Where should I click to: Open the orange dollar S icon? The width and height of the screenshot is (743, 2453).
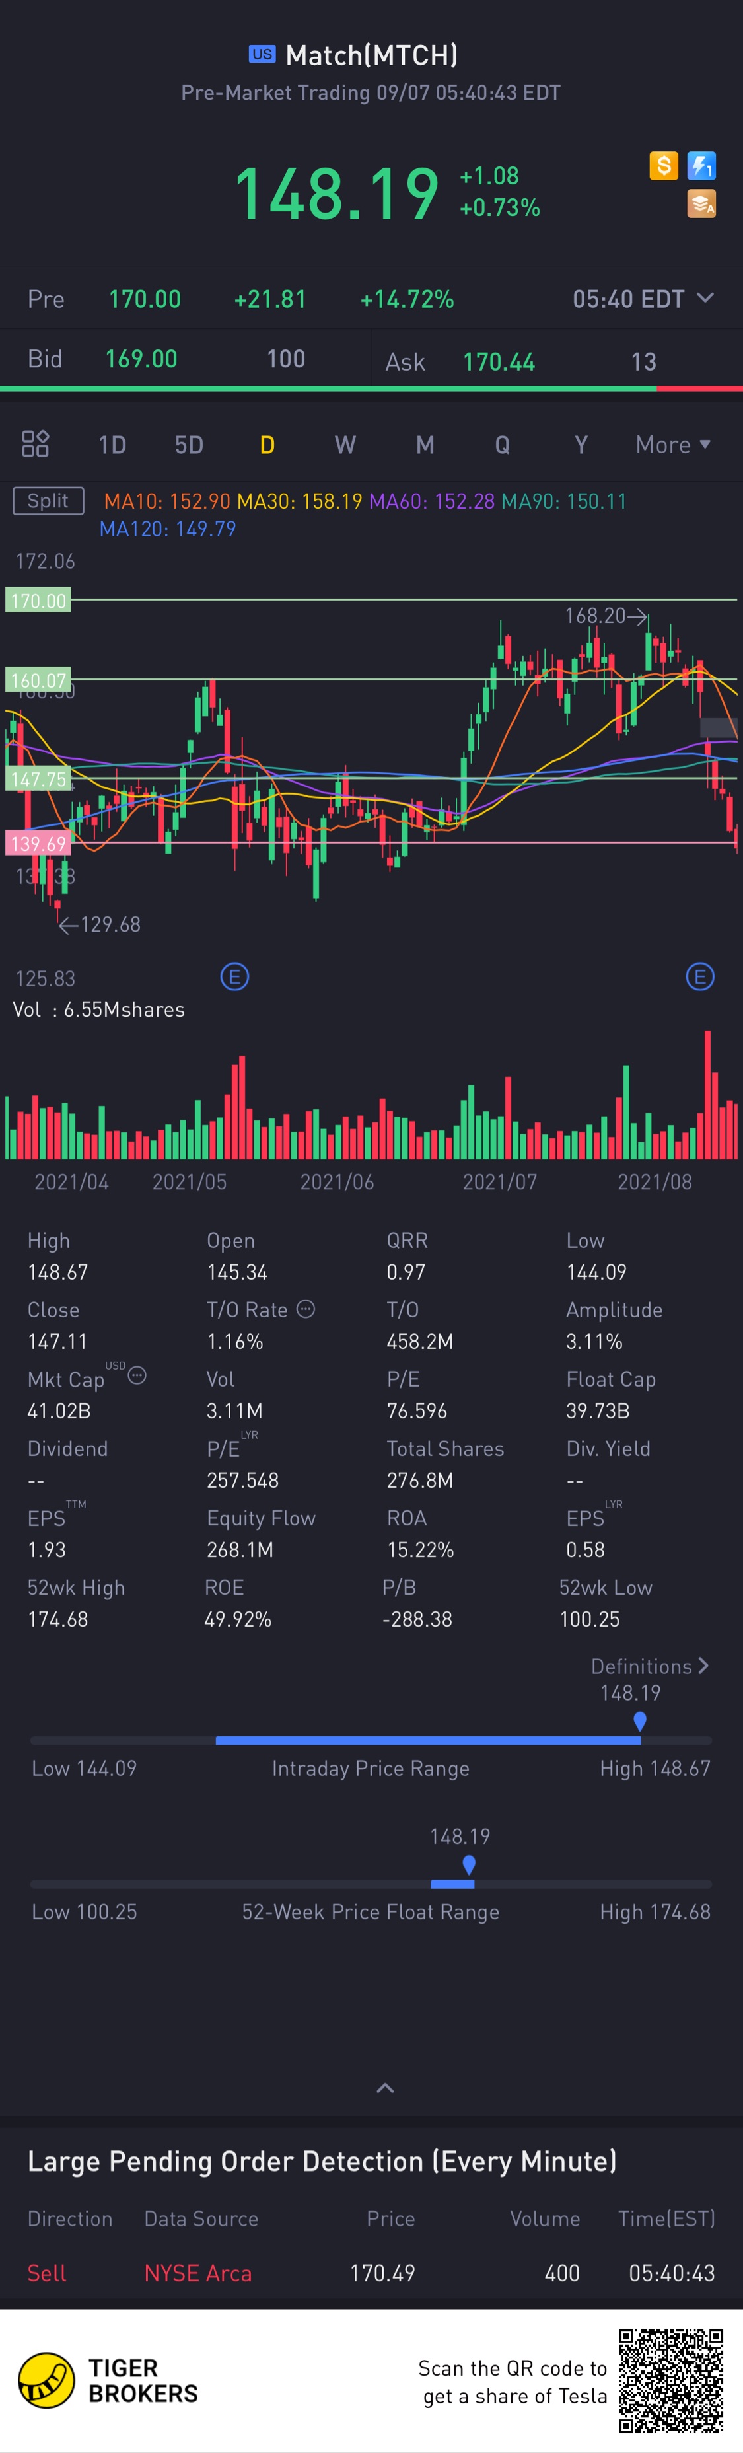click(663, 166)
